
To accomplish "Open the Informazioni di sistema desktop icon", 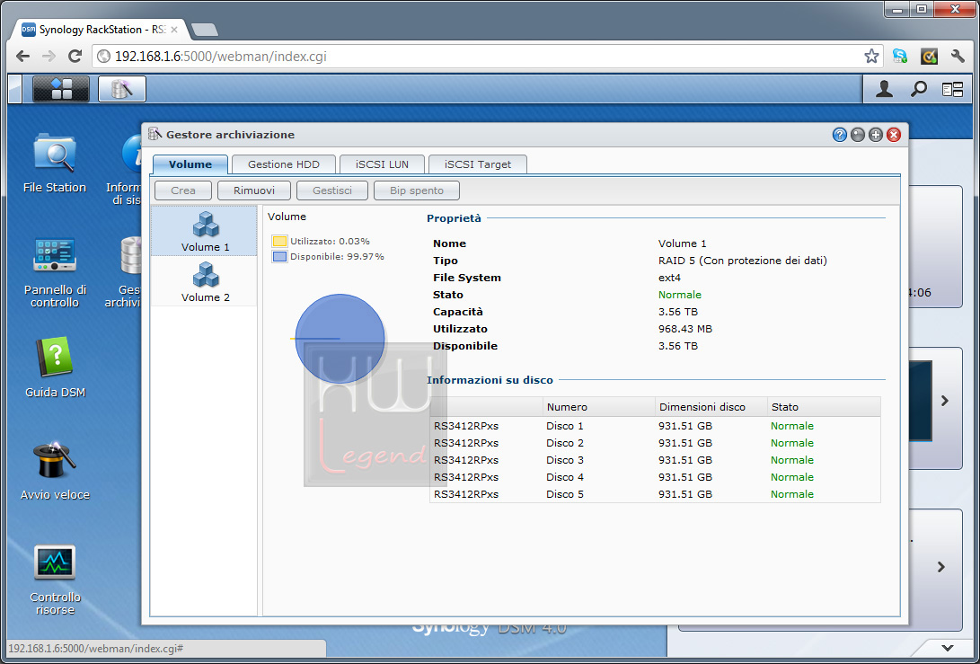I will (125, 169).
